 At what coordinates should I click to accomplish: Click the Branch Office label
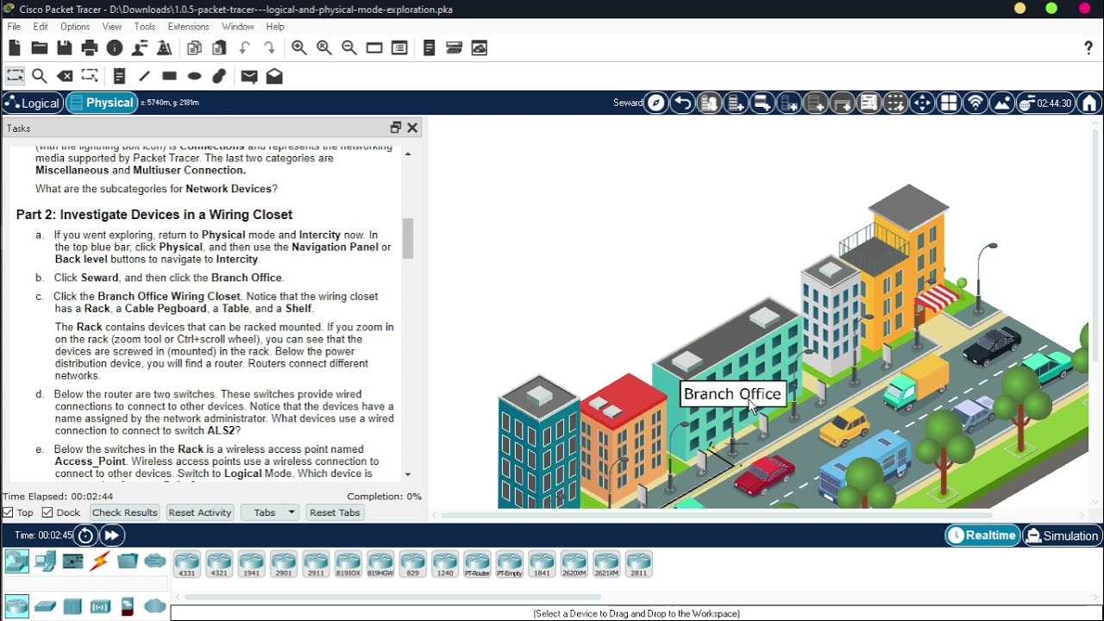tap(732, 394)
